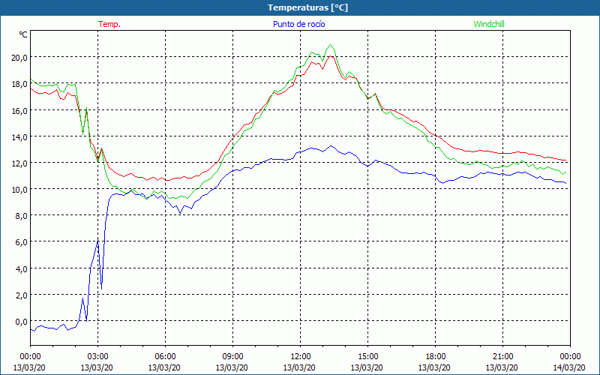Select the green Windchill legend label
The height and width of the screenshot is (375, 600).
click(489, 24)
